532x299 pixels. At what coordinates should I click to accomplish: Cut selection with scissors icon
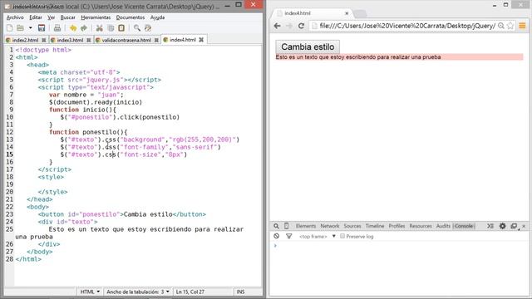pos(100,28)
